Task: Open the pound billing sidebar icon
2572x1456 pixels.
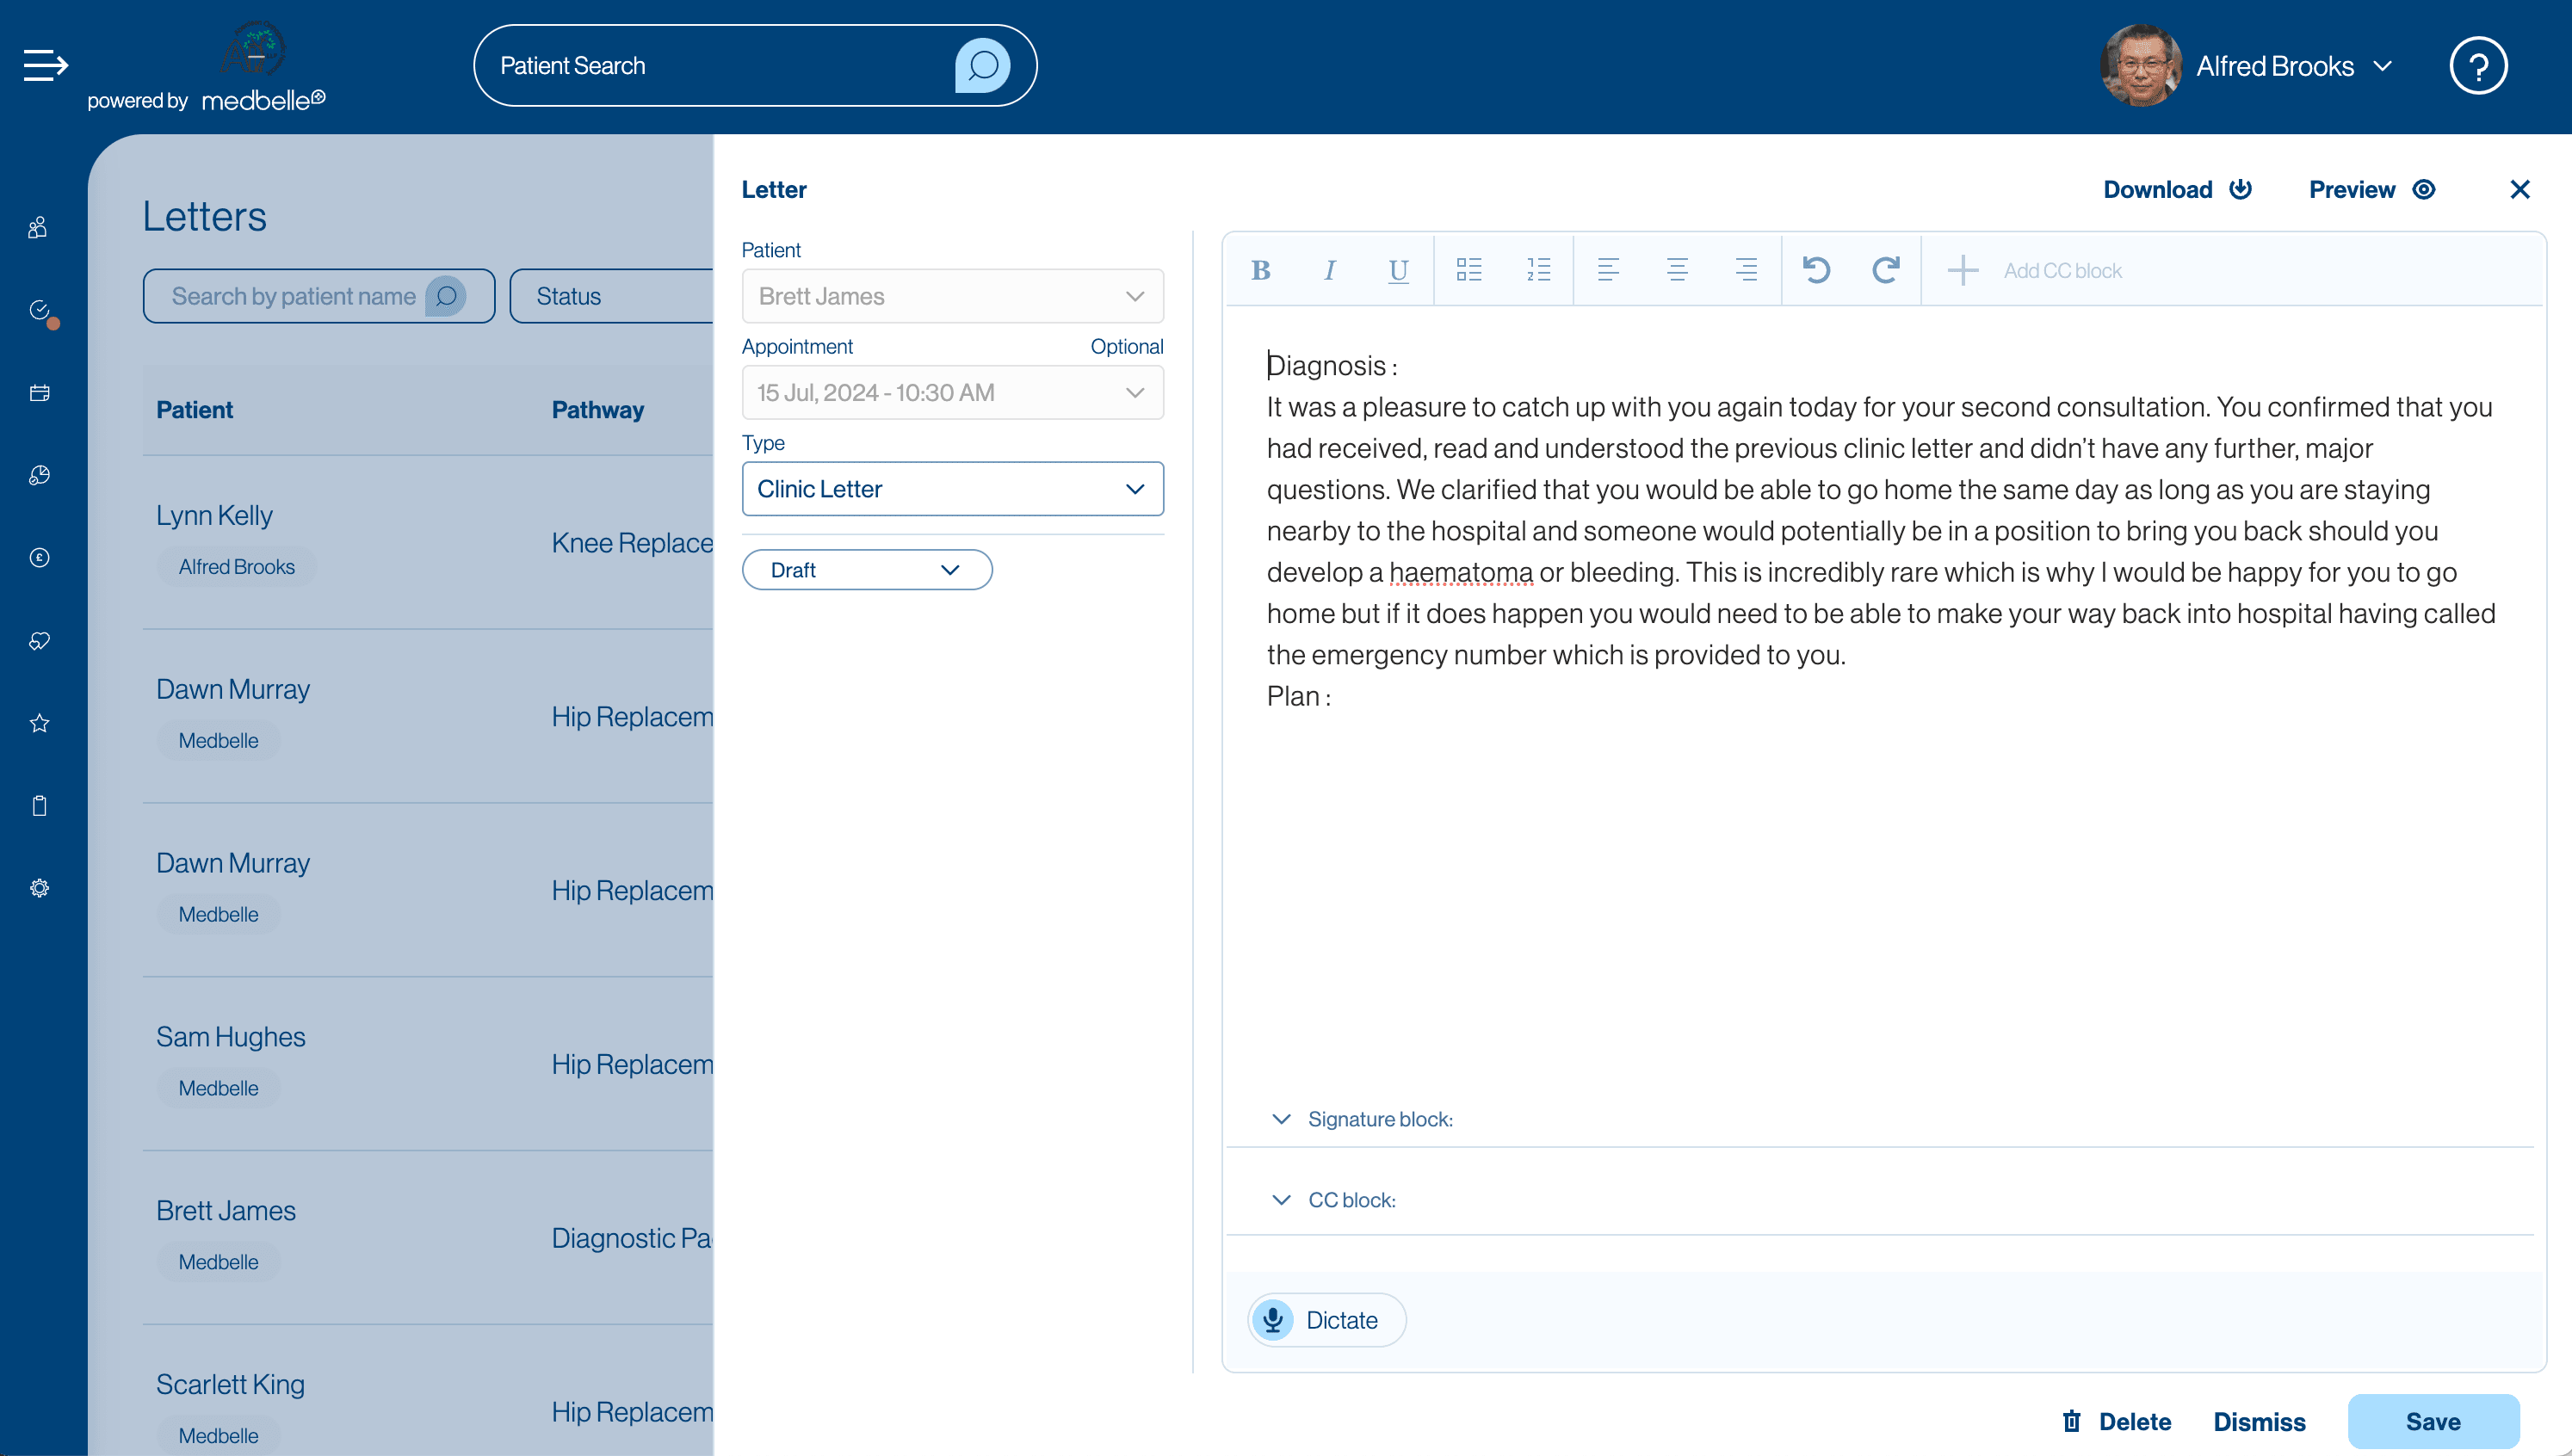Action: coord(39,558)
